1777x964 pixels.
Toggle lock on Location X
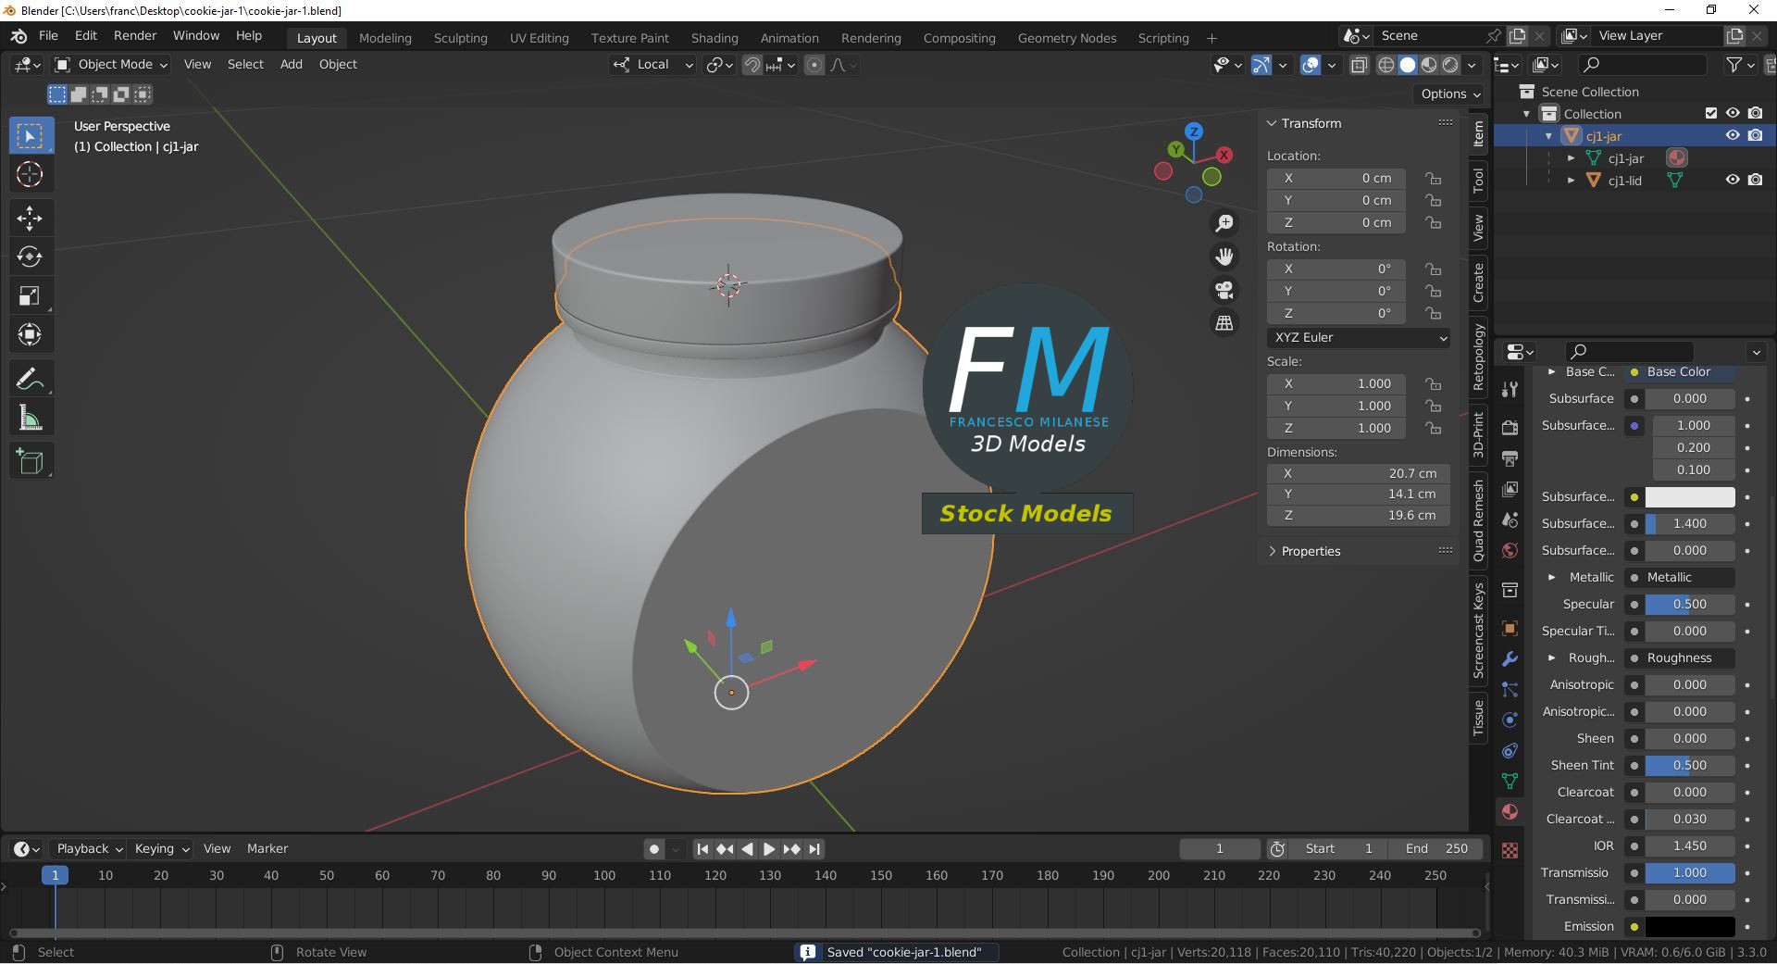click(x=1433, y=178)
